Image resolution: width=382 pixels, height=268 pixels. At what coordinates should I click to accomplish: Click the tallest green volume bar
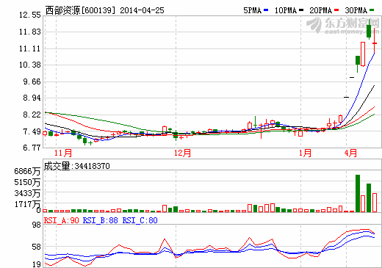click(x=358, y=193)
